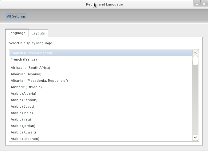The image size is (208, 151).
Task: Pick Albanian (Albania) language
Action: (26, 74)
